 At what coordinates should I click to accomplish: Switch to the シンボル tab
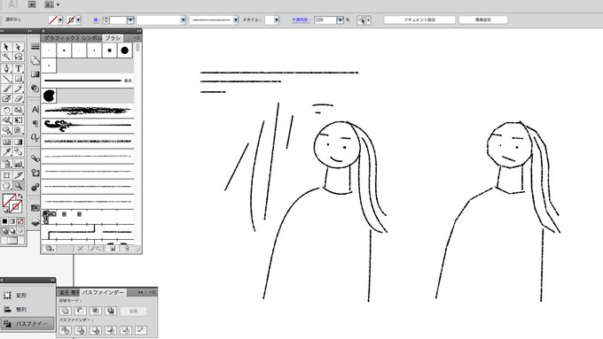click(x=91, y=38)
